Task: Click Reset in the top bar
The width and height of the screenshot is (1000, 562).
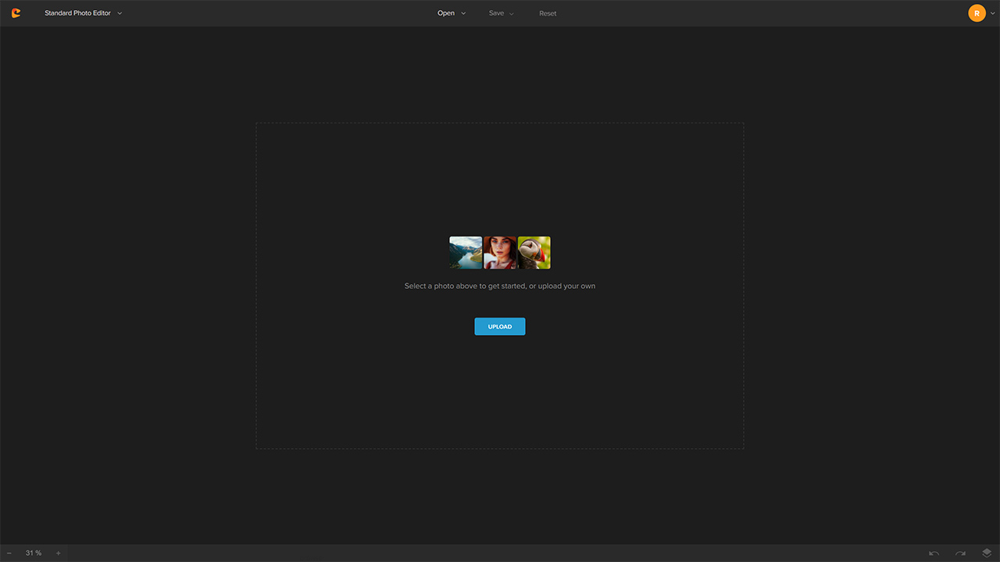Action: tap(548, 13)
